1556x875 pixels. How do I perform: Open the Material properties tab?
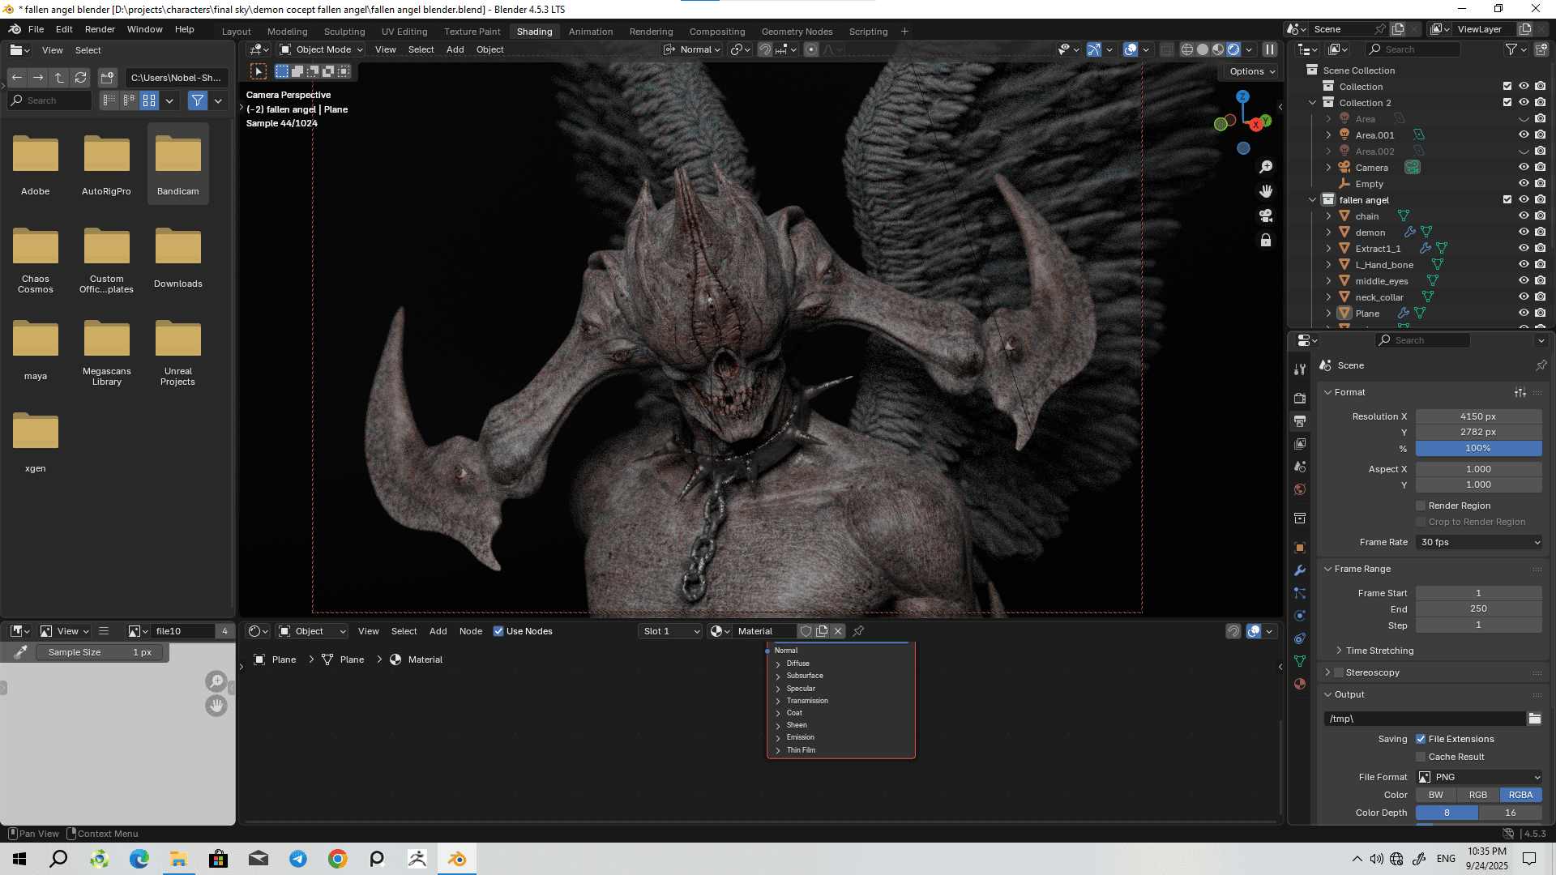click(1300, 684)
